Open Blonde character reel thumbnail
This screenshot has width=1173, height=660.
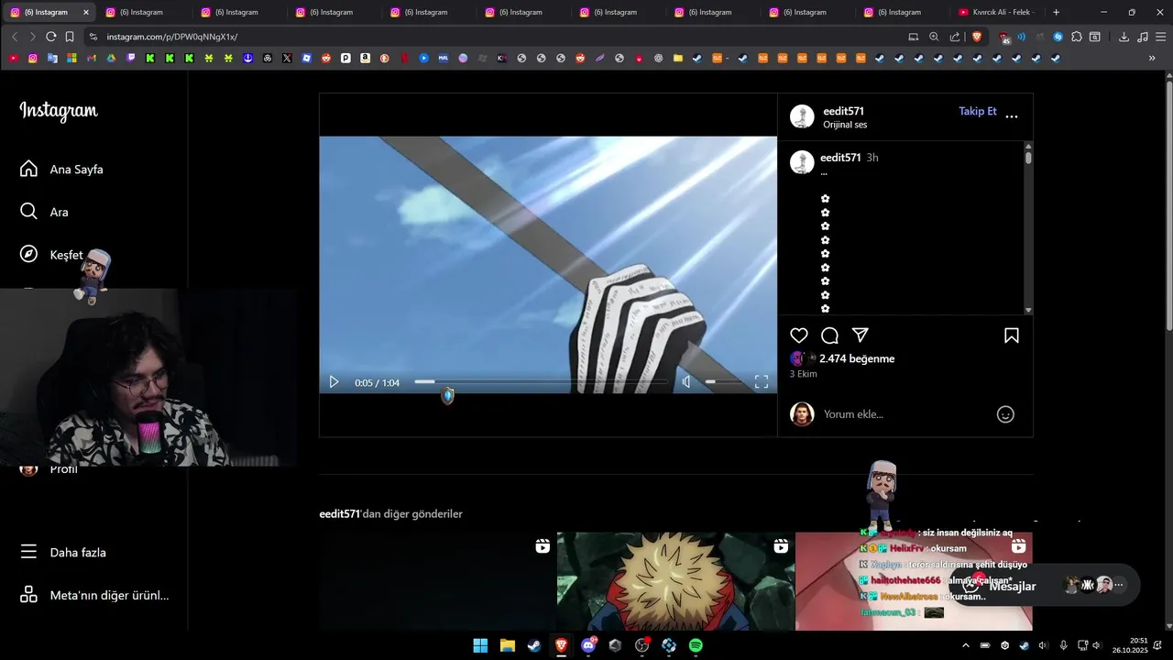pos(675,581)
